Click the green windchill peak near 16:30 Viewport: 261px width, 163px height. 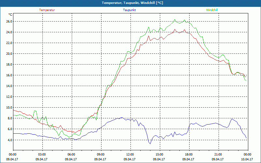[175, 20]
